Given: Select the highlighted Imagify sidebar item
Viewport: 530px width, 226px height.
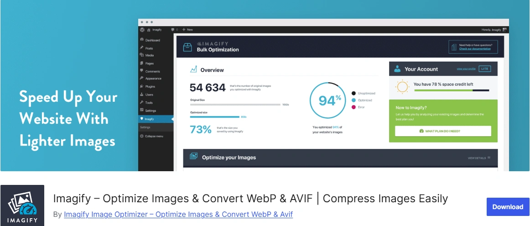Looking at the screenshot, I should coord(156,119).
